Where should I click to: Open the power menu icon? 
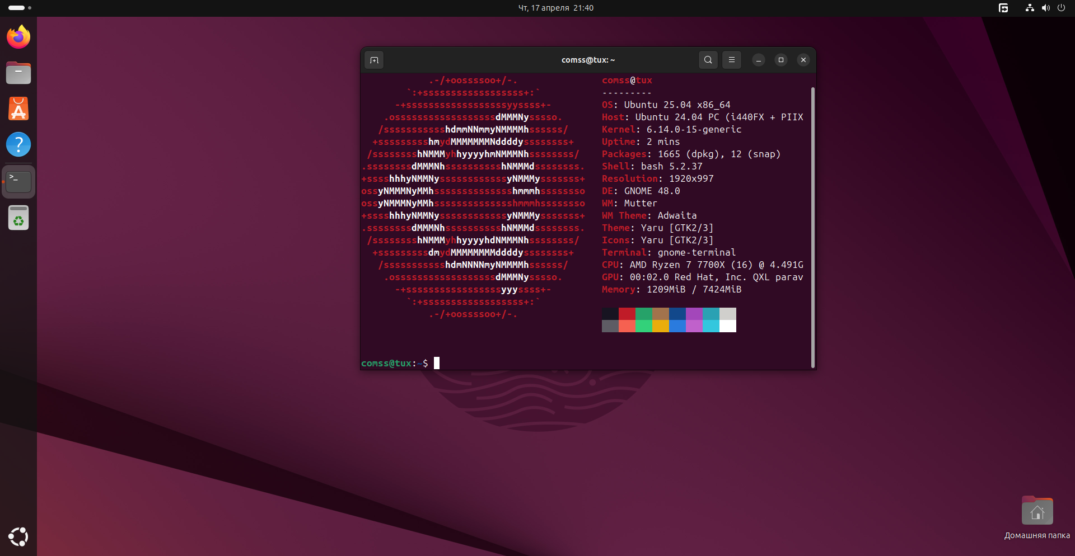(1061, 8)
